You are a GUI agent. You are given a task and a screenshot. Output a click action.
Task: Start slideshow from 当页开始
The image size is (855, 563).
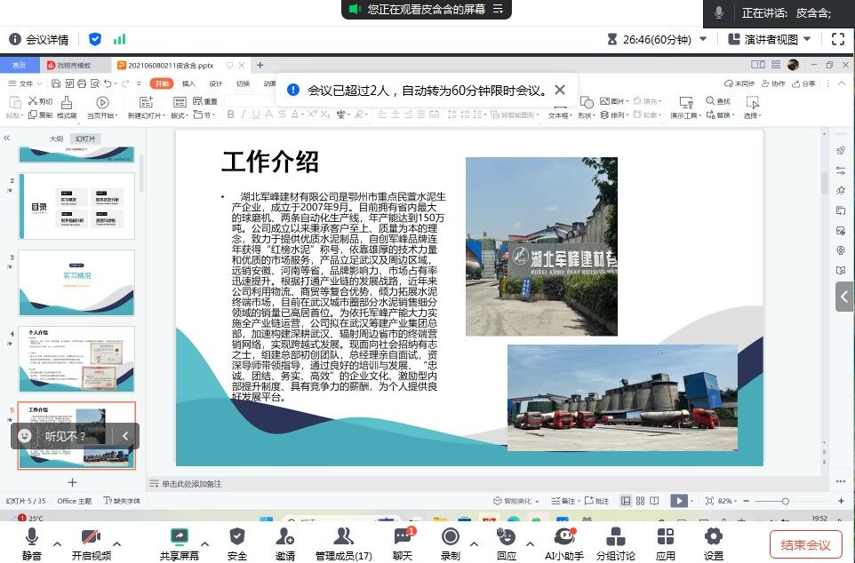(102, 107)
